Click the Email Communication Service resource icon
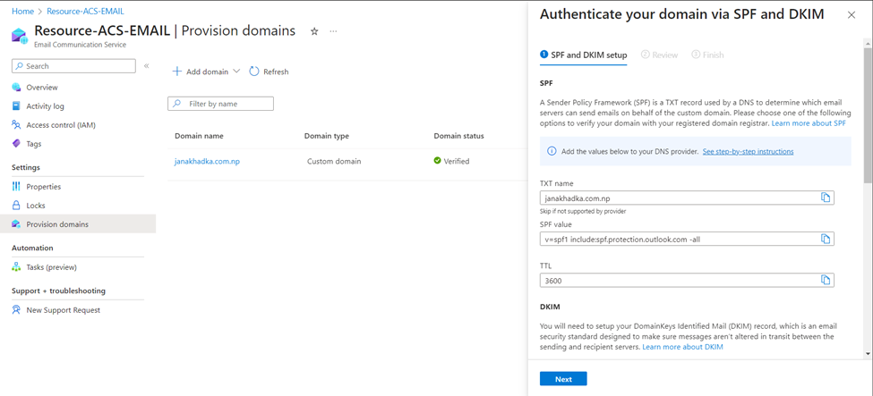 (20, 36)
